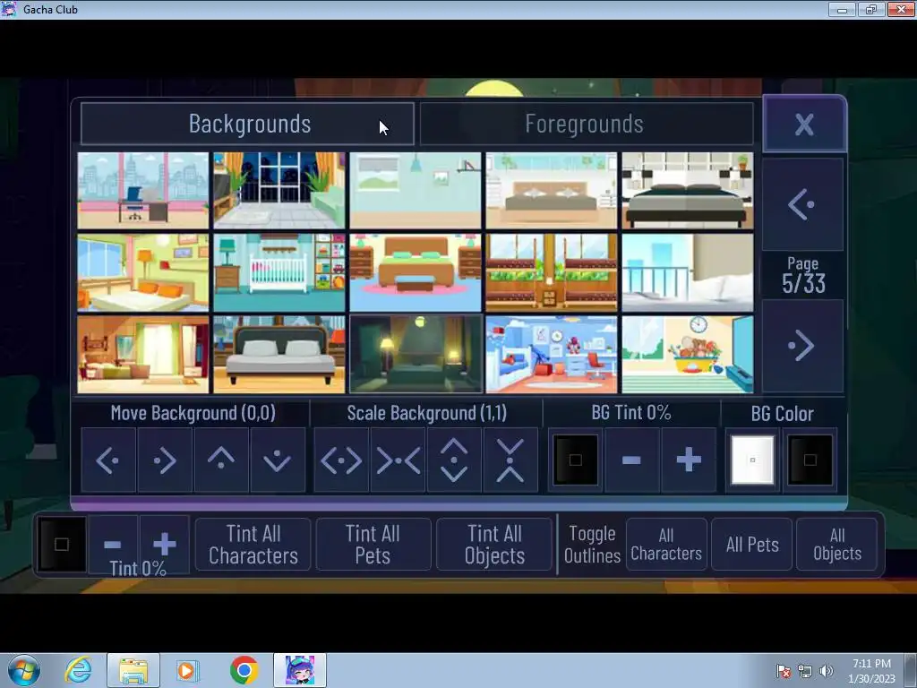Decrease BG Tint with minus button
This screenshot has height=688, width=917.
631,460
